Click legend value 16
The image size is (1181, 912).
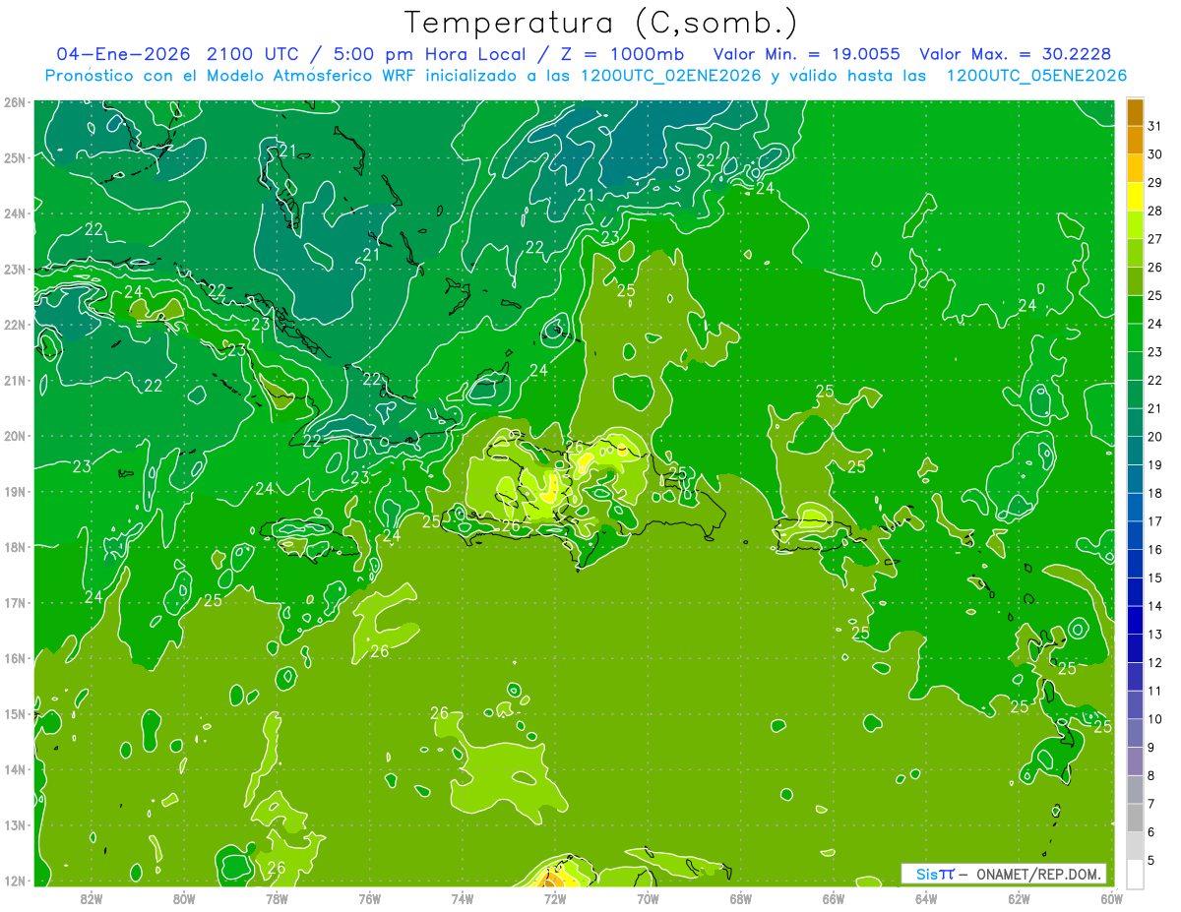tap(1154, 549)
